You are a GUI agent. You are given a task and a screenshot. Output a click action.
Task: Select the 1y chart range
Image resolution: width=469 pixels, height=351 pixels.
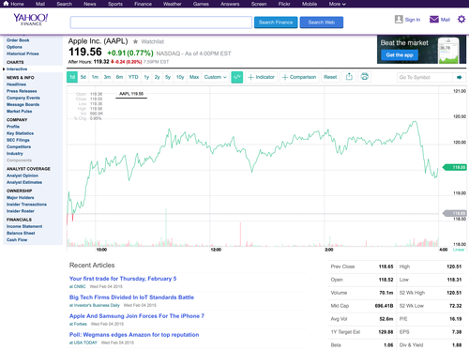146,77
